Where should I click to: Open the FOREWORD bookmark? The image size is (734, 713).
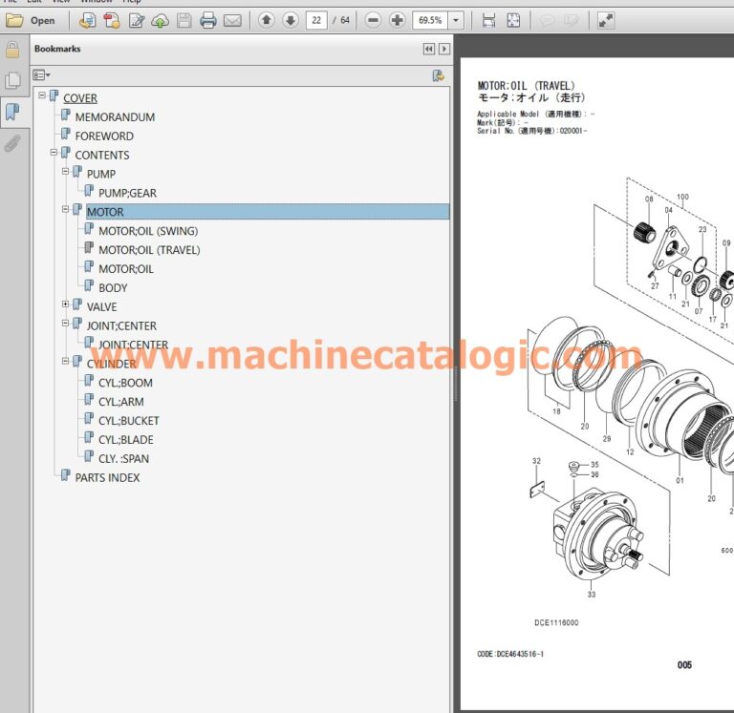[104, 136]
